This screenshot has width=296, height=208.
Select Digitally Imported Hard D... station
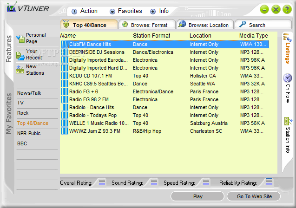point(165,68)
